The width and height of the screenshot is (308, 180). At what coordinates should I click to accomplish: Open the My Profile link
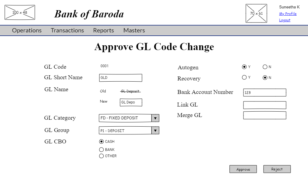(x=288, y=14)
